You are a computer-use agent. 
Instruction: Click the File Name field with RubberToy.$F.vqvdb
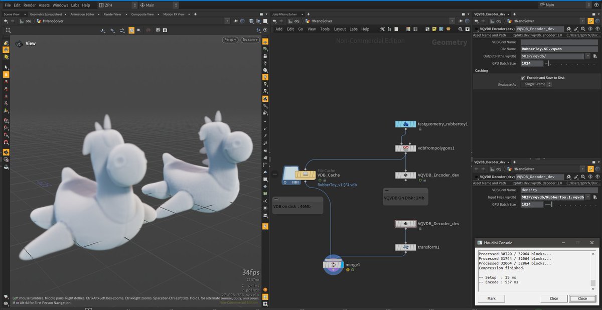point(559,49)
